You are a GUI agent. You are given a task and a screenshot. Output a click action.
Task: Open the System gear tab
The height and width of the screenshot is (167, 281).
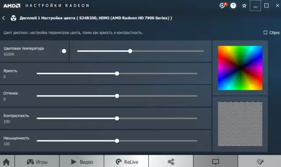259,162
